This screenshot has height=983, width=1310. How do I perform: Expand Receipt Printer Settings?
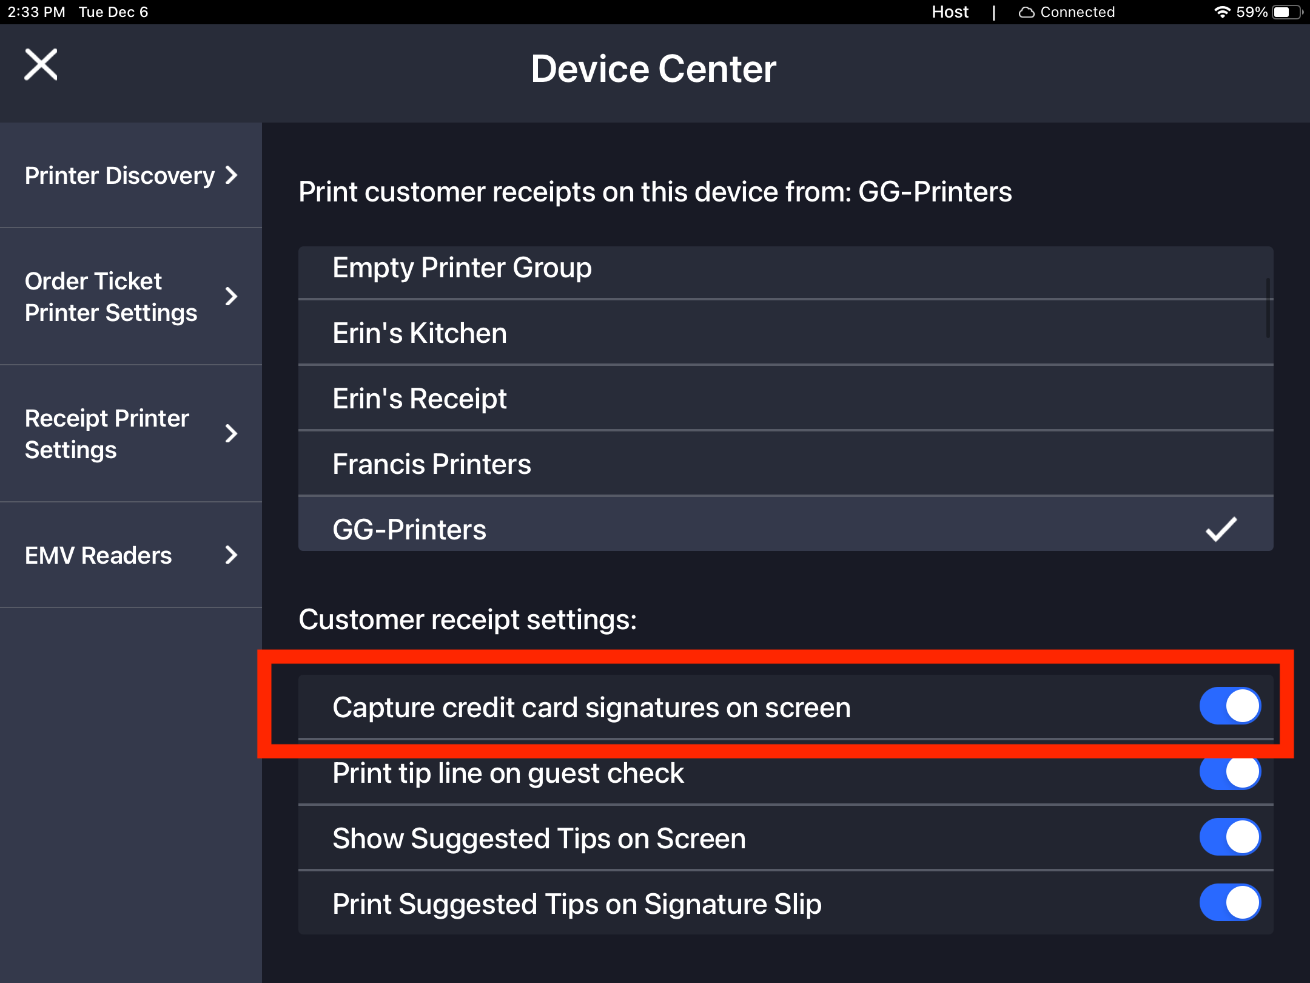pos(130,433)
